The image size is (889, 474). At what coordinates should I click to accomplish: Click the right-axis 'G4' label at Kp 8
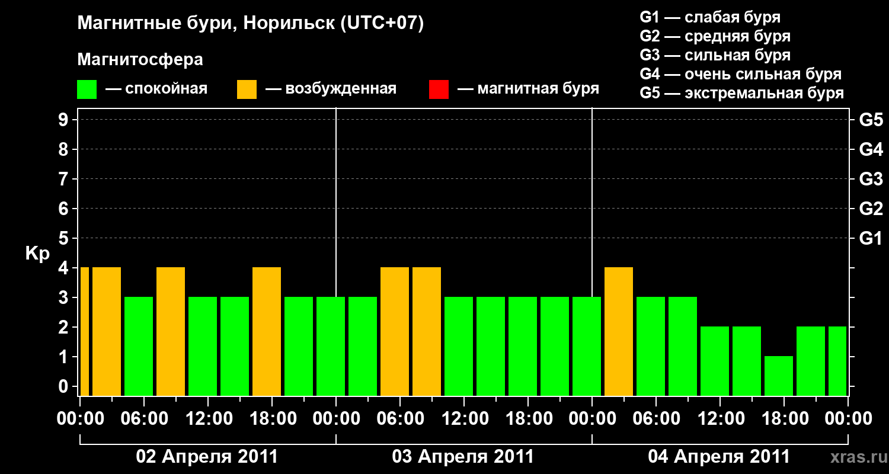pos(871,150)
